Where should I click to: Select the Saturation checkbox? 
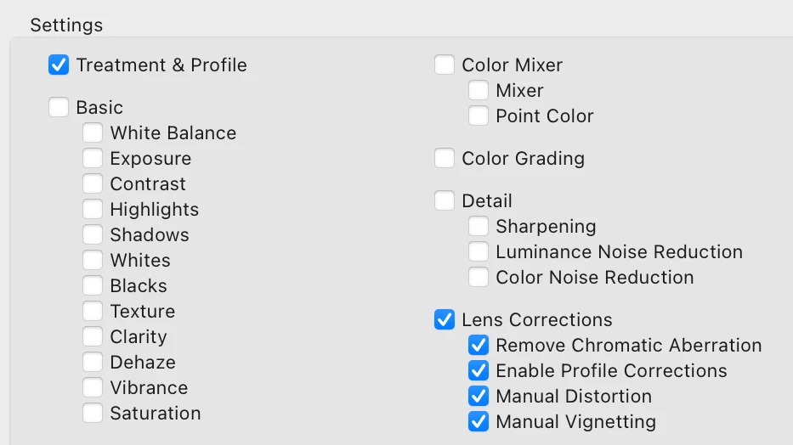[x=93, y=414]
